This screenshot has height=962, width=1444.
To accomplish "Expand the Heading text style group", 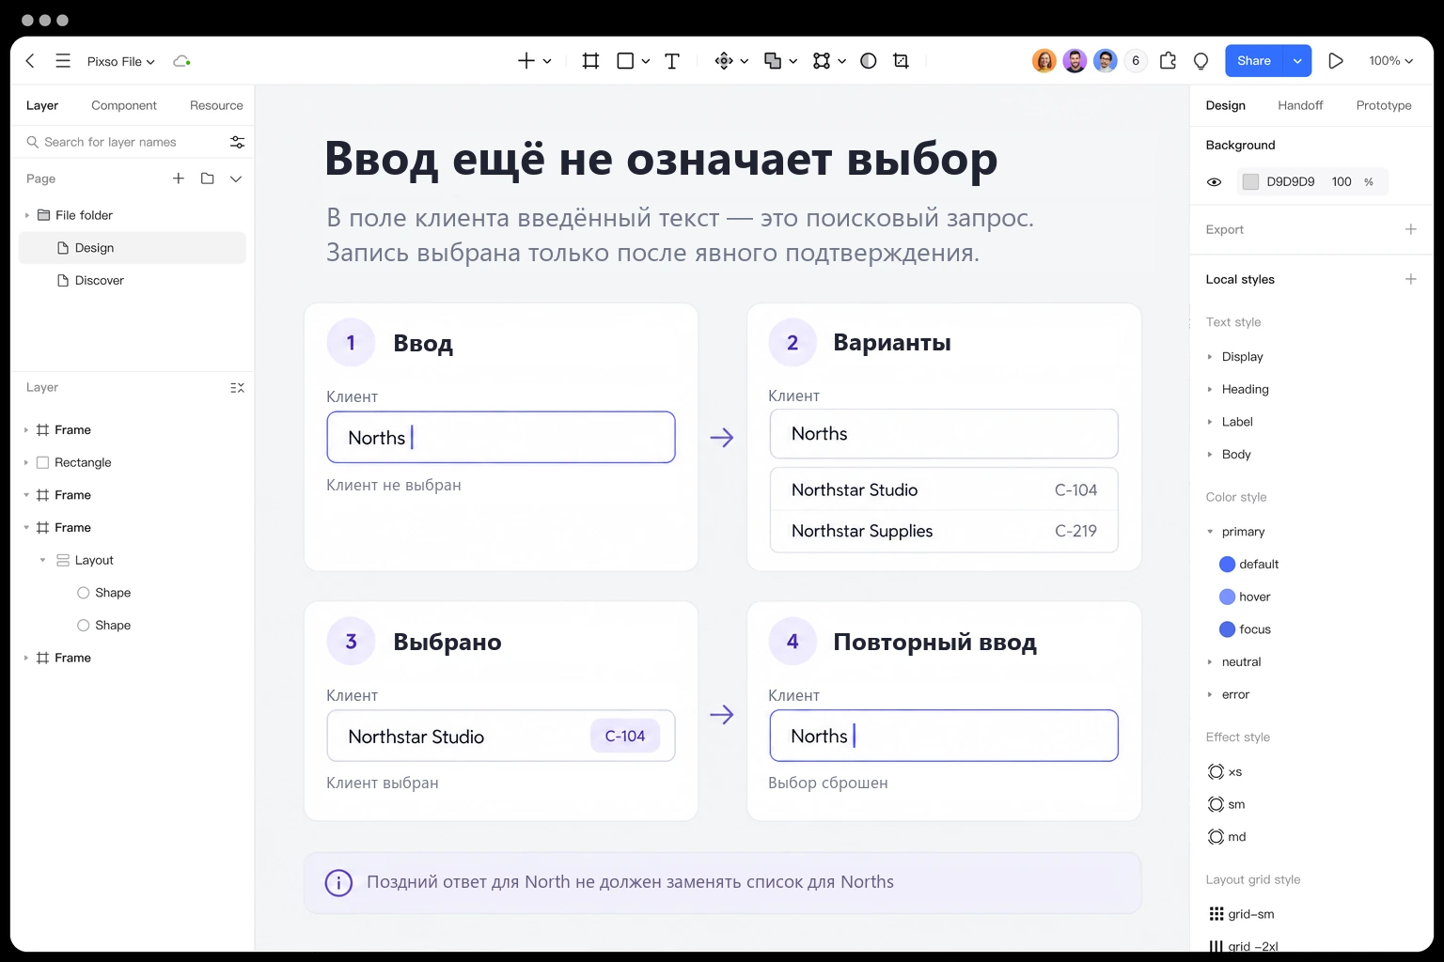I will point(1210,389).
